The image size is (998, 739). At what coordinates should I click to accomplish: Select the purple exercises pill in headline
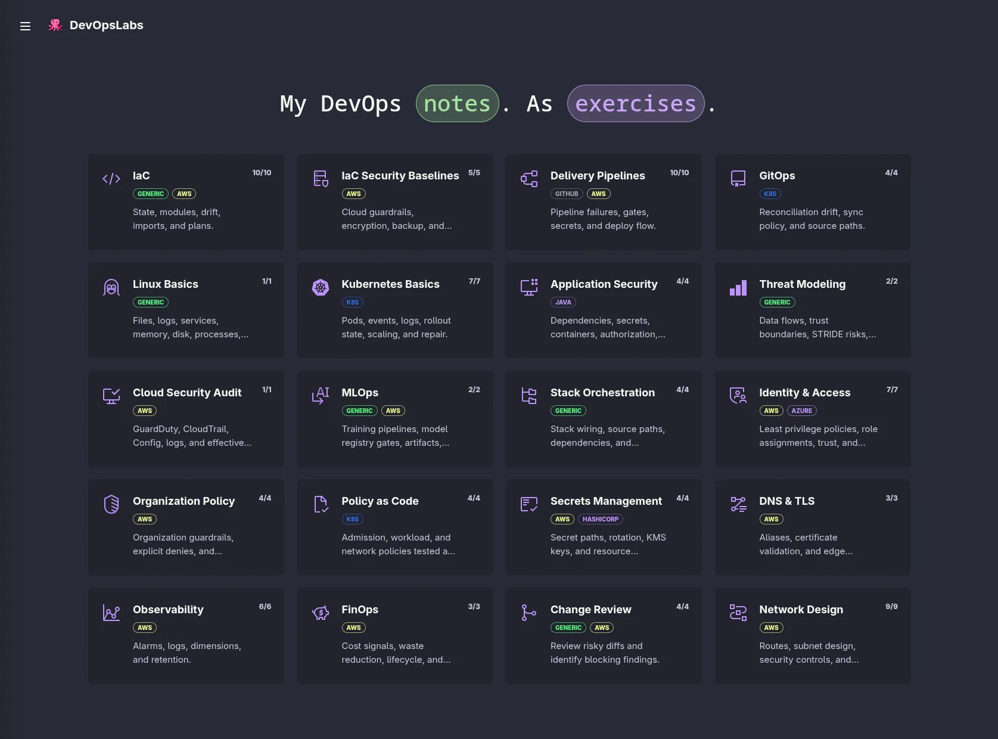pos(636,104)
